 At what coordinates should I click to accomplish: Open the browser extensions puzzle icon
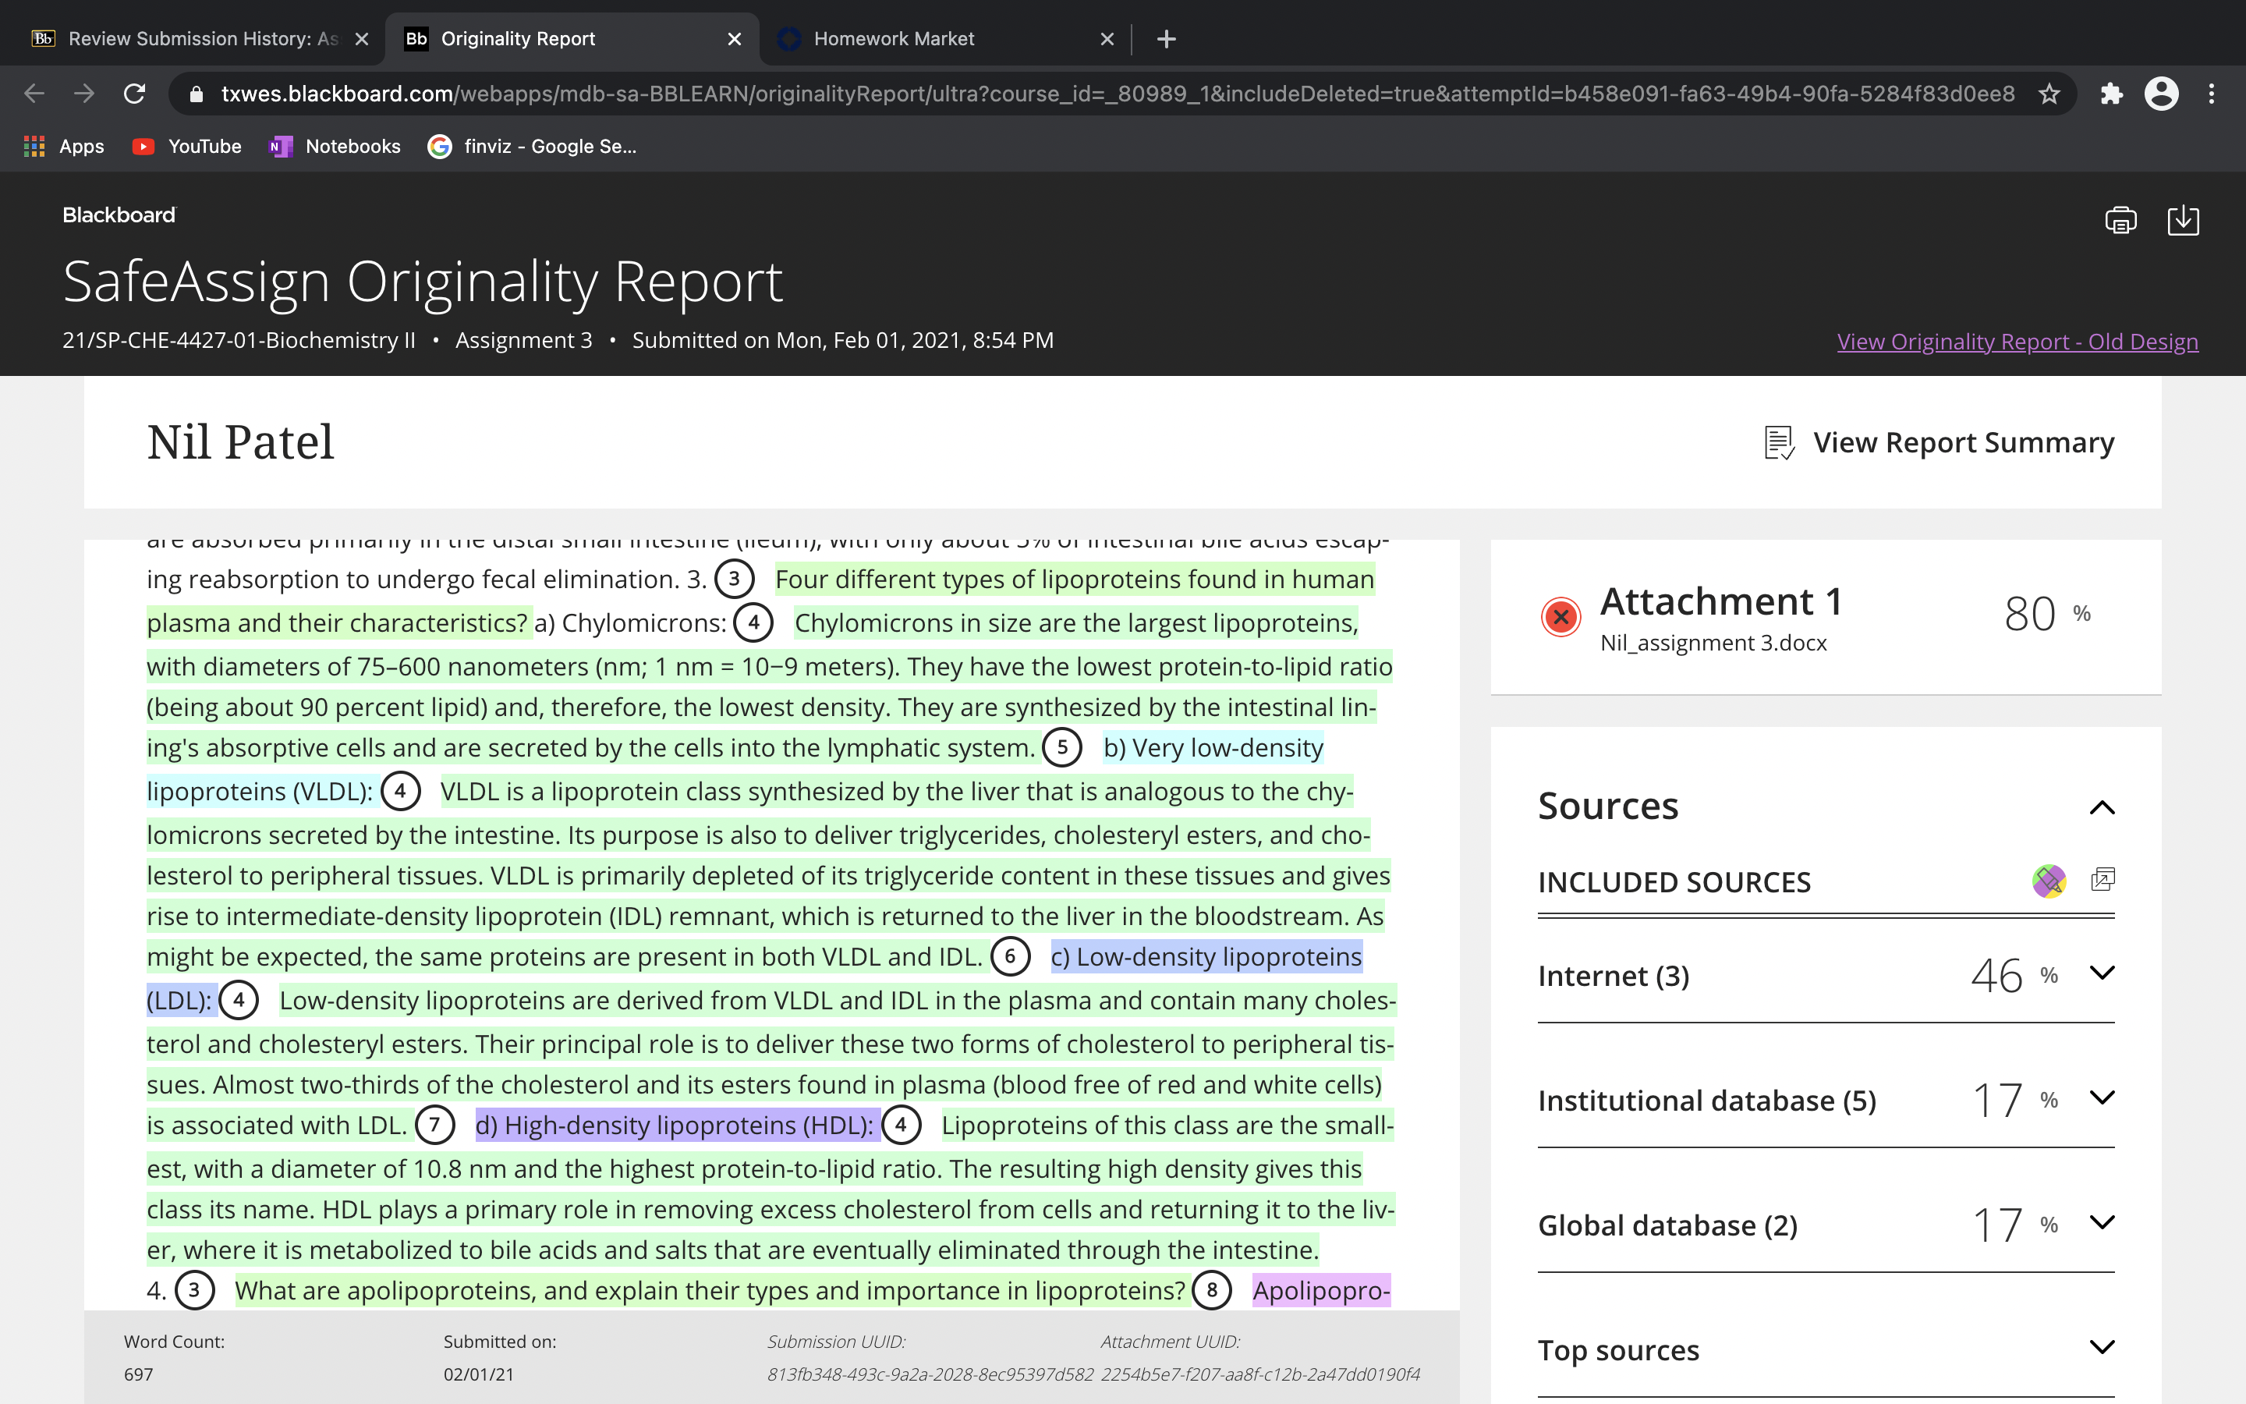pos(2111,94)
